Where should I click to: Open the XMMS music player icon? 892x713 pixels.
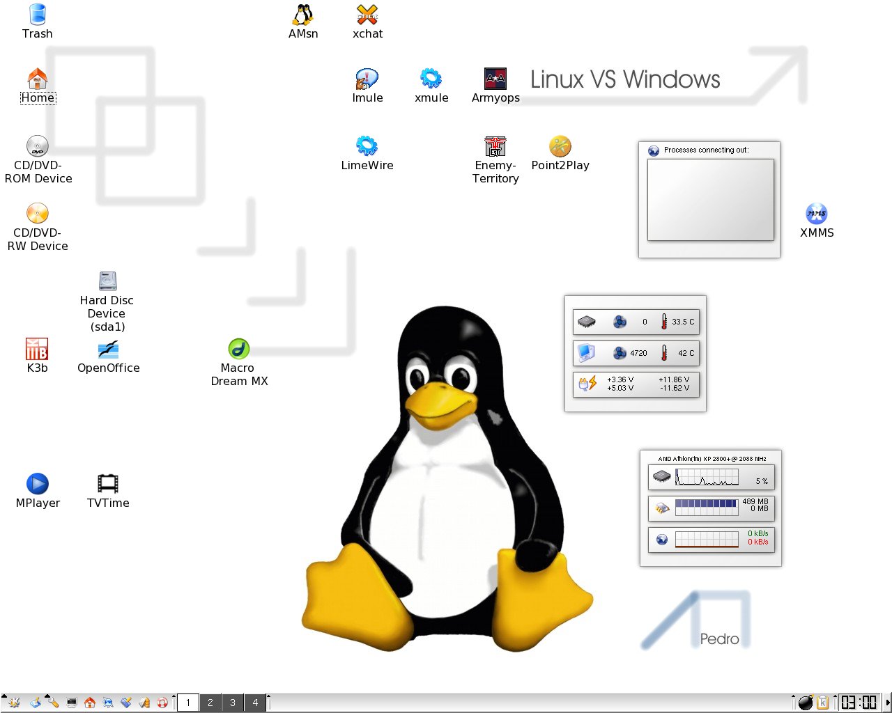(x=816, y=214)
